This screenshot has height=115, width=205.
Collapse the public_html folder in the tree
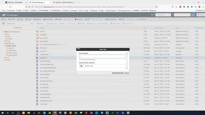coord(4,46)
